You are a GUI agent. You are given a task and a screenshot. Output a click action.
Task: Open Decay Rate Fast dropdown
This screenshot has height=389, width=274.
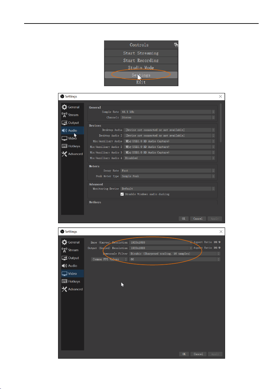pyautogui.click(x=168, y=171)
